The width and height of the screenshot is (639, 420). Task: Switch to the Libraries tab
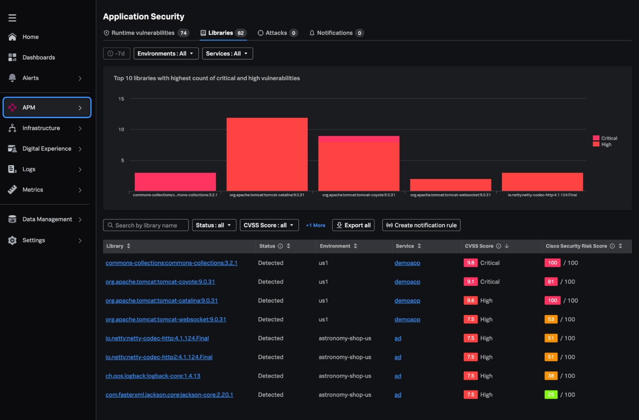pos(224,33)
